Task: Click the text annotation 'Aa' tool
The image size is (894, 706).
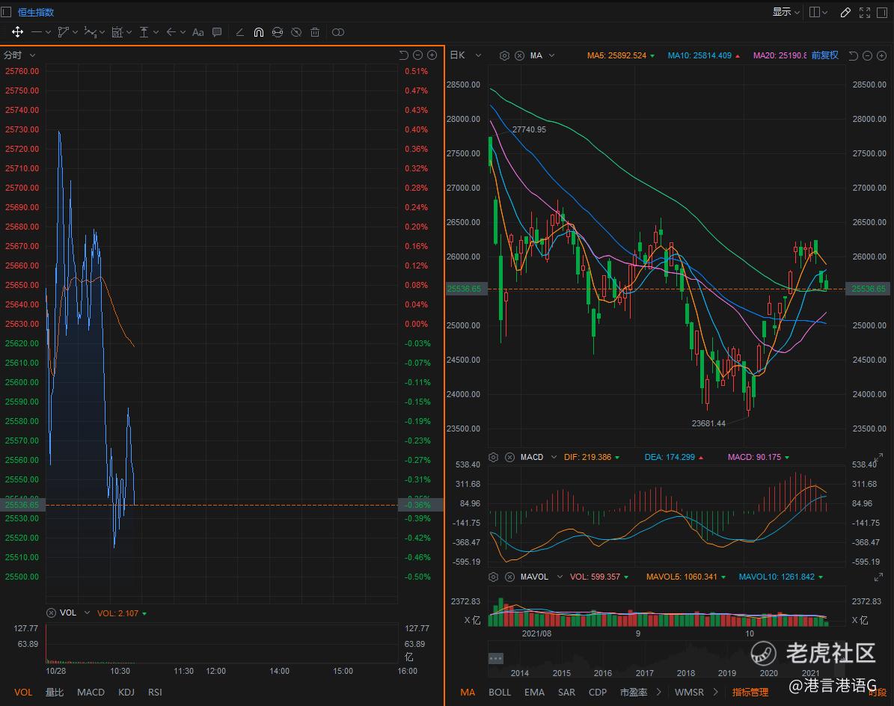Action: click(x=198, y=32)
